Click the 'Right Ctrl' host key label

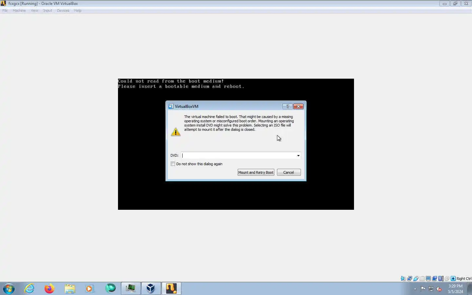tap(464, 279)
